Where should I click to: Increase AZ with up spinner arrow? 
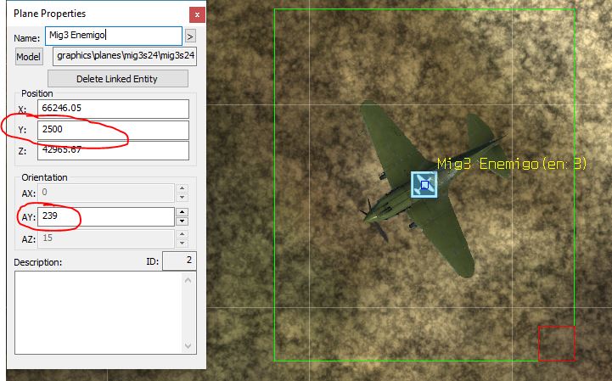click(182, 234)
